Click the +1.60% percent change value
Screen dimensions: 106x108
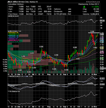(95, 7)
